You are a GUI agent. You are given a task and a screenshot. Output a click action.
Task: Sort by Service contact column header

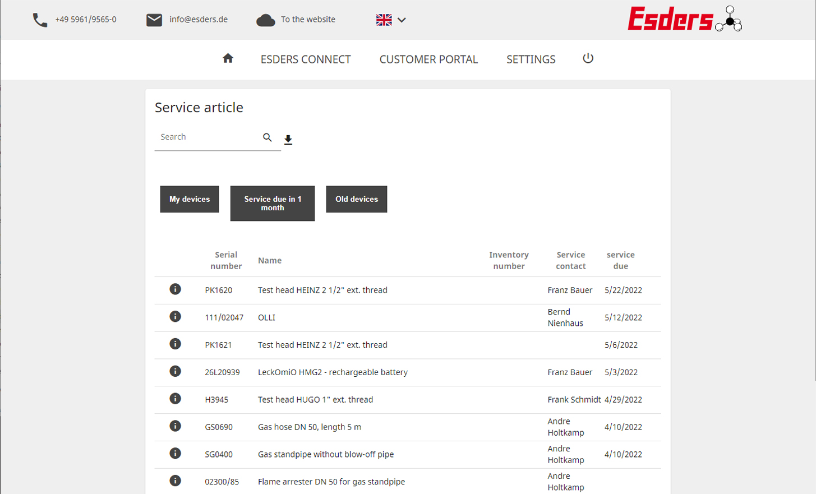click(x=571, y=260)
